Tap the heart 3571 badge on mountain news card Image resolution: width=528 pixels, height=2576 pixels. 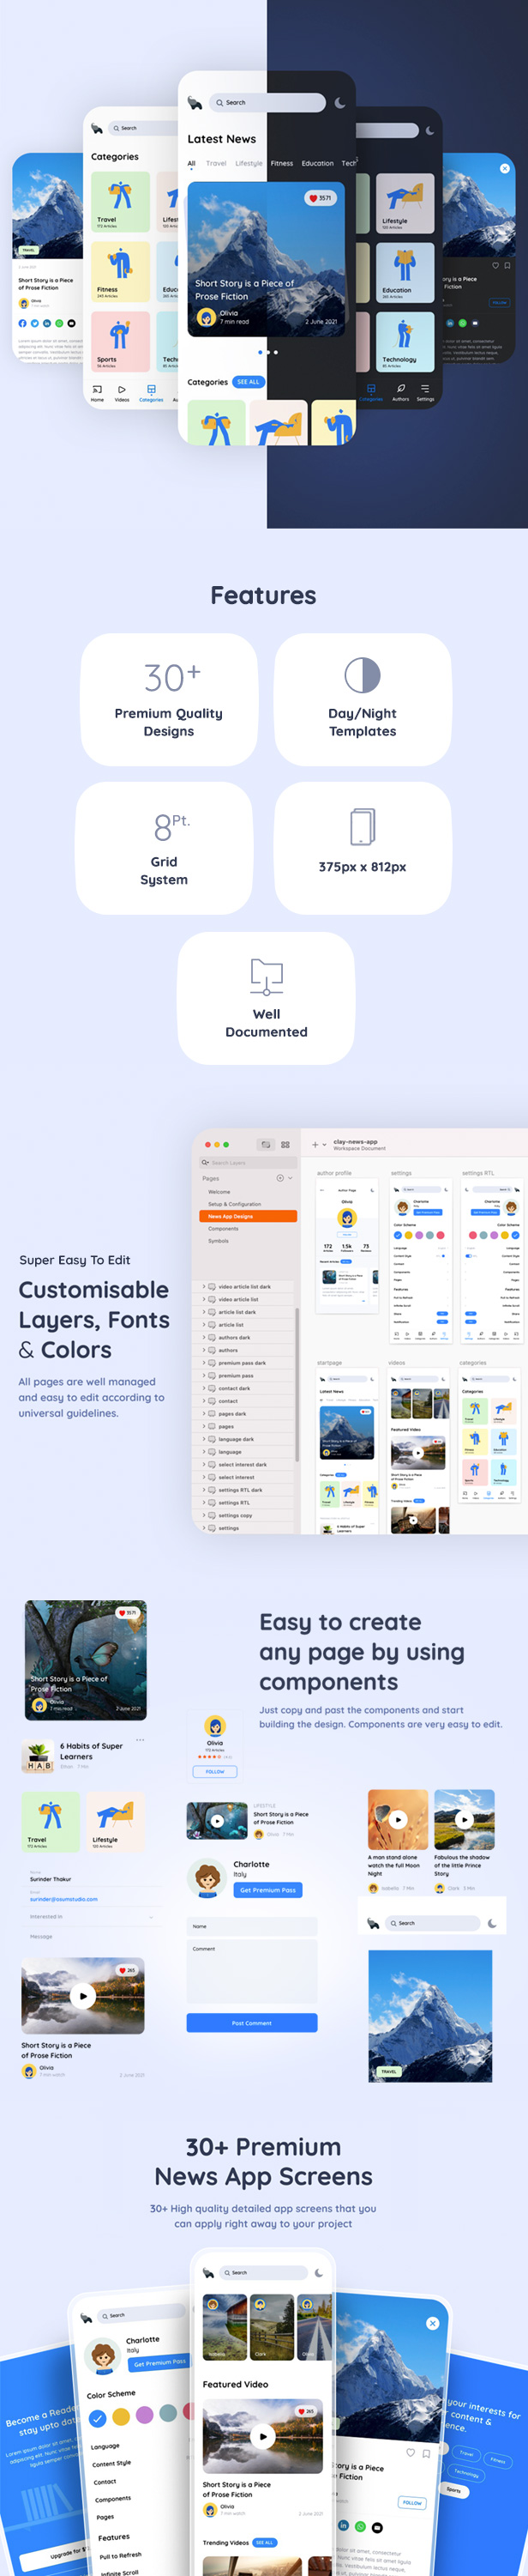coord(321,198)
